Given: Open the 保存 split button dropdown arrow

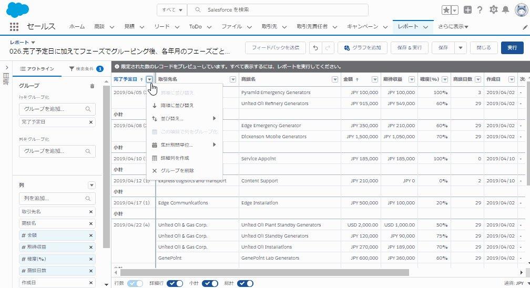Looking at the screenshot, I should click(461, 48).
